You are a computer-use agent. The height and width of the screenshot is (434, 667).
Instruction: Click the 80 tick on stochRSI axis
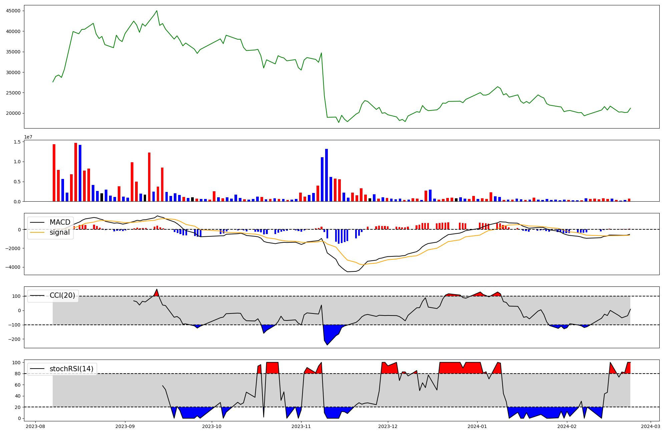[x=18, y=374]
